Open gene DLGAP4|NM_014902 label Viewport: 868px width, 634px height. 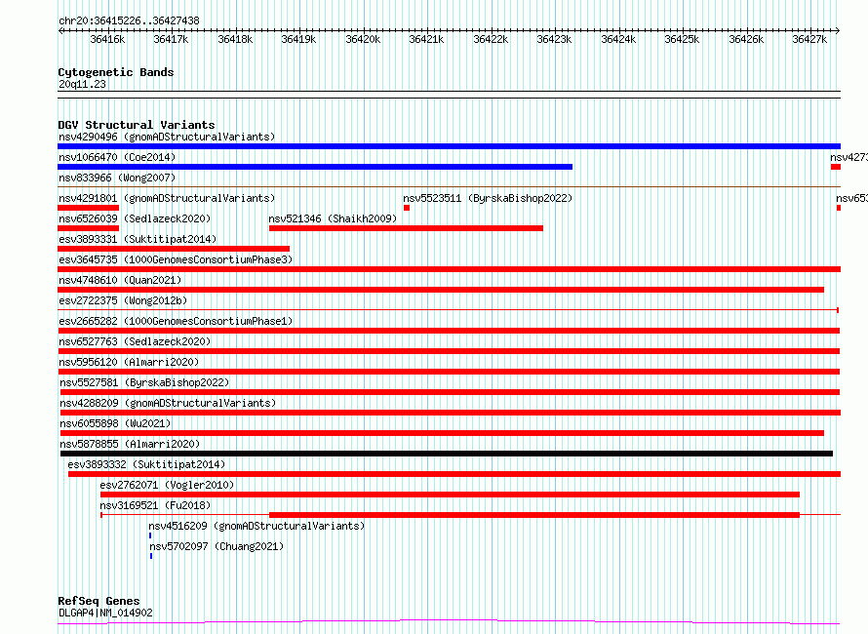pos(105,613)
